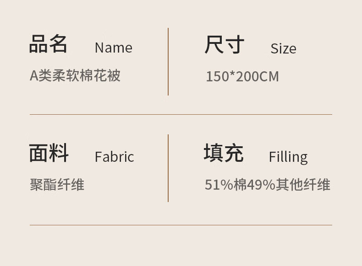The height and width of the screenshot is (266, 362).
Task: Click the horizontal line above 面料 row
Action: point(181,114)
